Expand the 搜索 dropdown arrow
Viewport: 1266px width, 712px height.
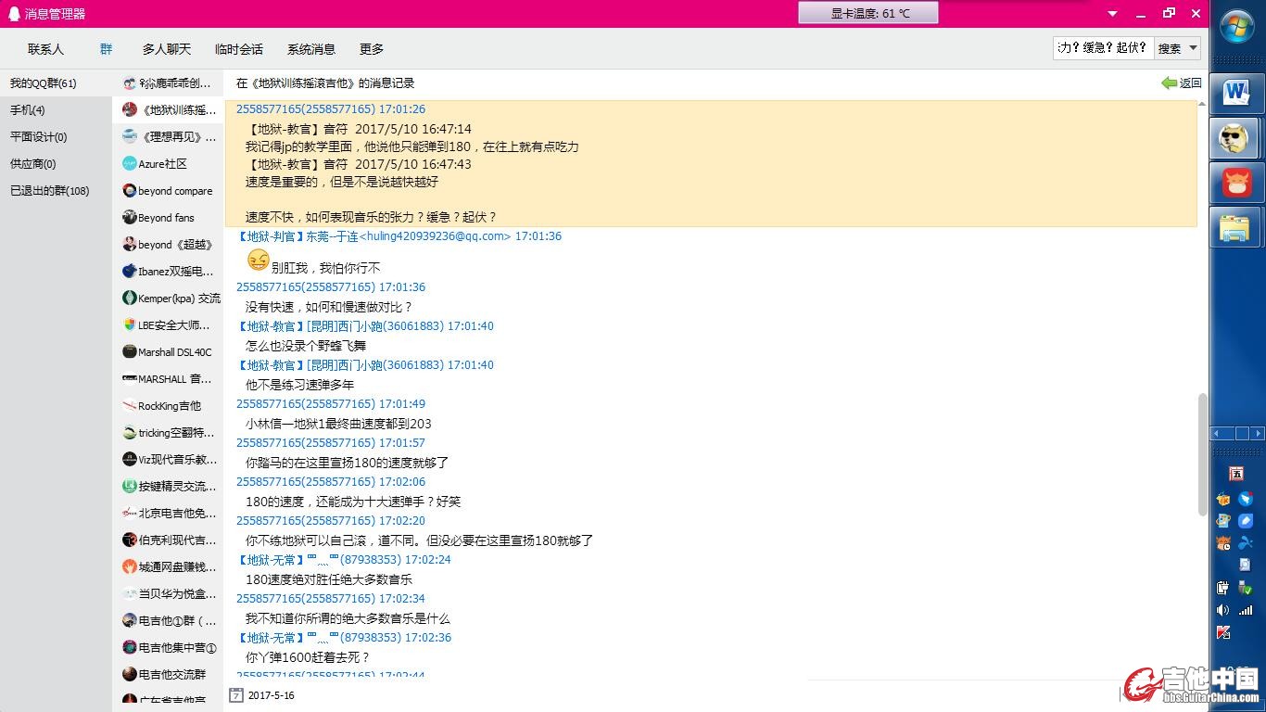coord(1193,48)
